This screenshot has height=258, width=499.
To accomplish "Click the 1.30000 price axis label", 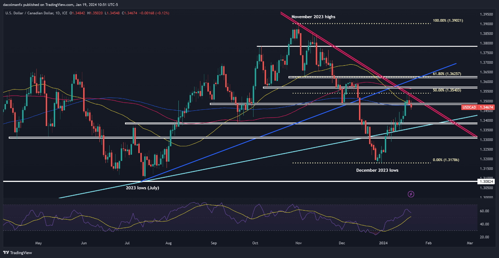I will (486, 197).
